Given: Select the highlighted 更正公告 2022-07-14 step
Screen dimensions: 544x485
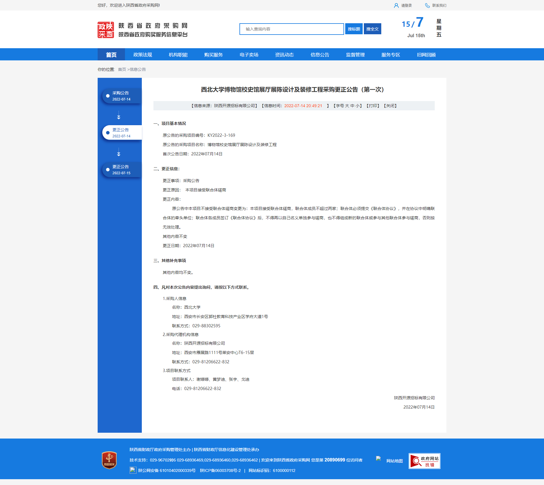Looking at the screenshot, I should coord(121,133).
